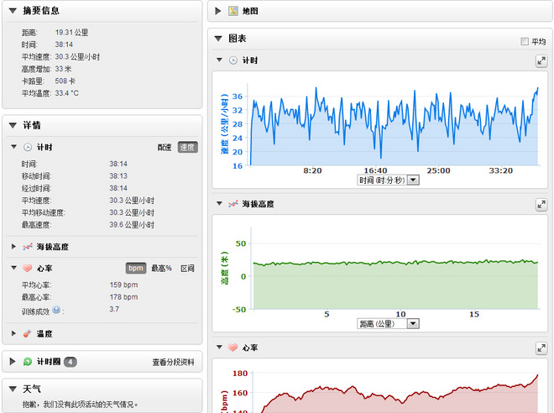554x413 pixels.
Task: Expand the 计时圈 laps panel
Action: pos(13,361)
